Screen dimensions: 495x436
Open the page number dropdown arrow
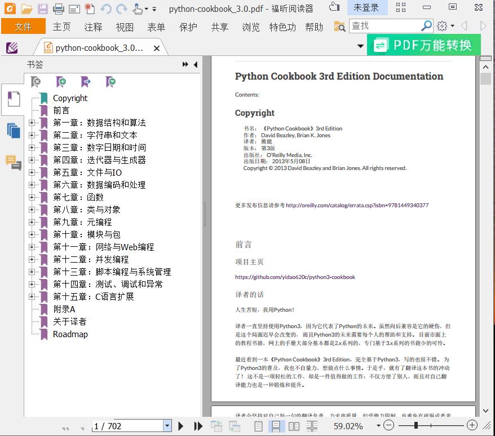pos(167,426)
